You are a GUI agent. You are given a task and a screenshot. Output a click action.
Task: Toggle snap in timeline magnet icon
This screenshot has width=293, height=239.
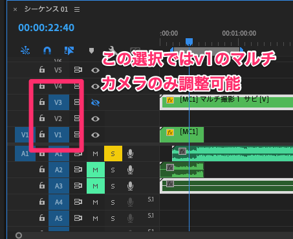point(47,51)
